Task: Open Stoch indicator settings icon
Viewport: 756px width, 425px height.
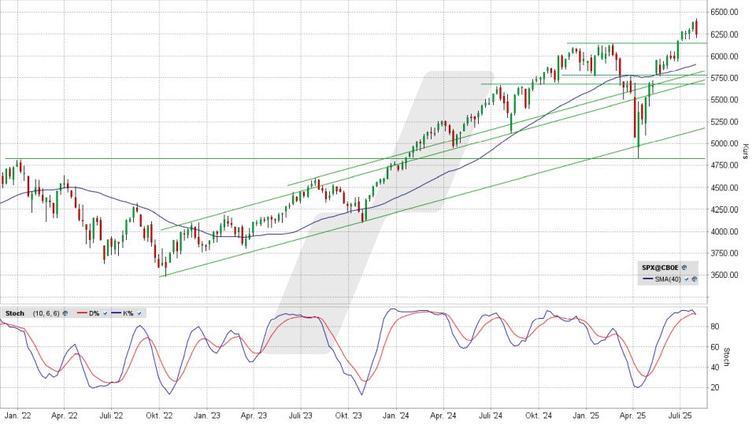Action: click(x=65, y=313)
